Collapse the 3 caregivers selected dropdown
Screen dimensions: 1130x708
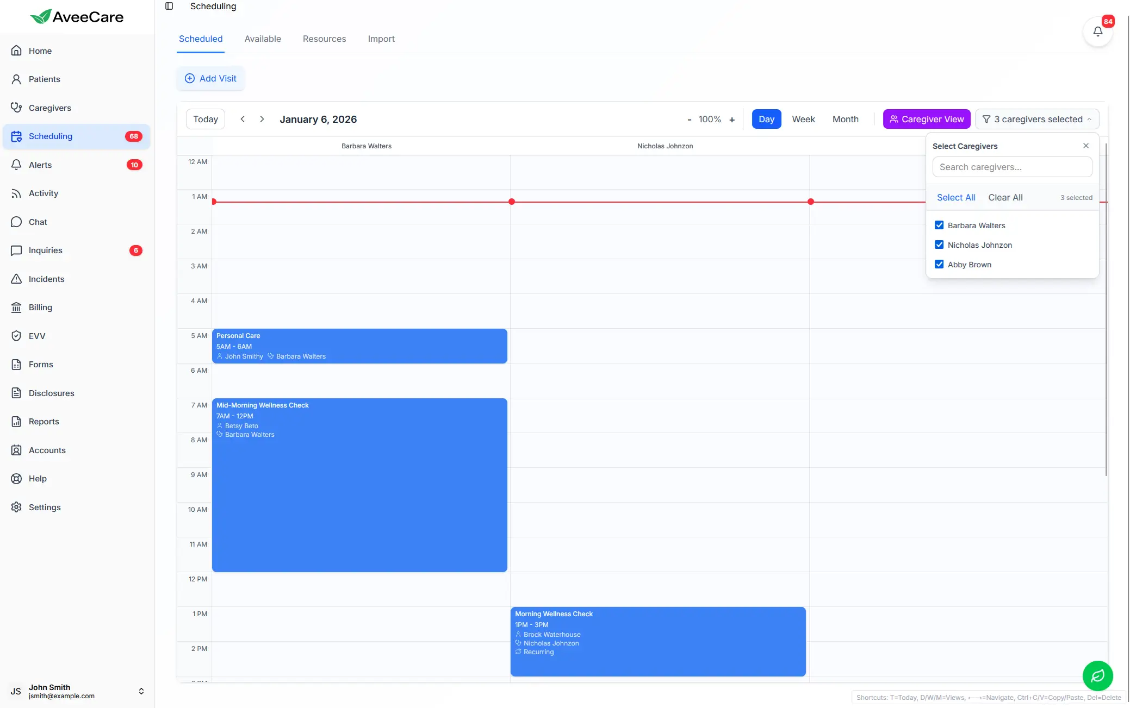pos(1036,119)
